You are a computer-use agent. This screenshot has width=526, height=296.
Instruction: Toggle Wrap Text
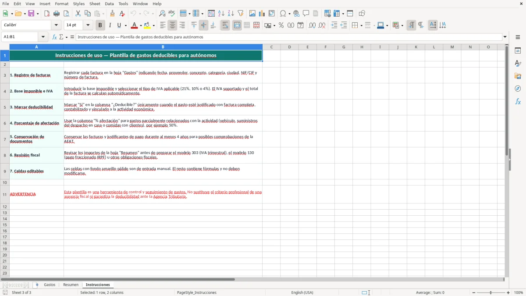225,25
